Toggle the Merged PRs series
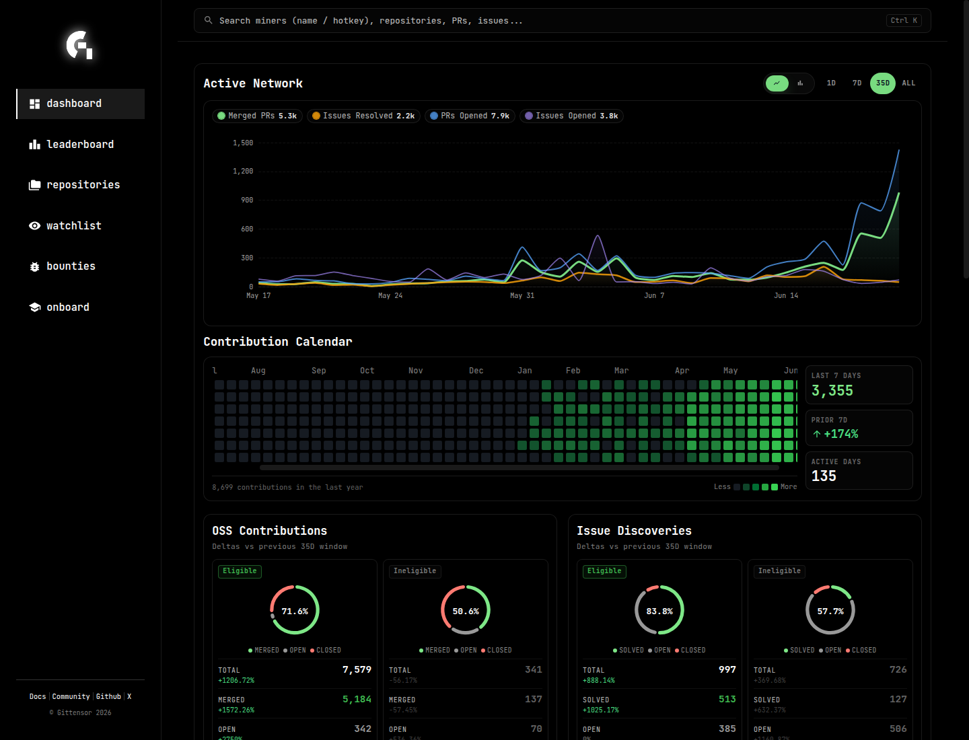This screenshot has width=969, height=740. click(x=257, y=116)
